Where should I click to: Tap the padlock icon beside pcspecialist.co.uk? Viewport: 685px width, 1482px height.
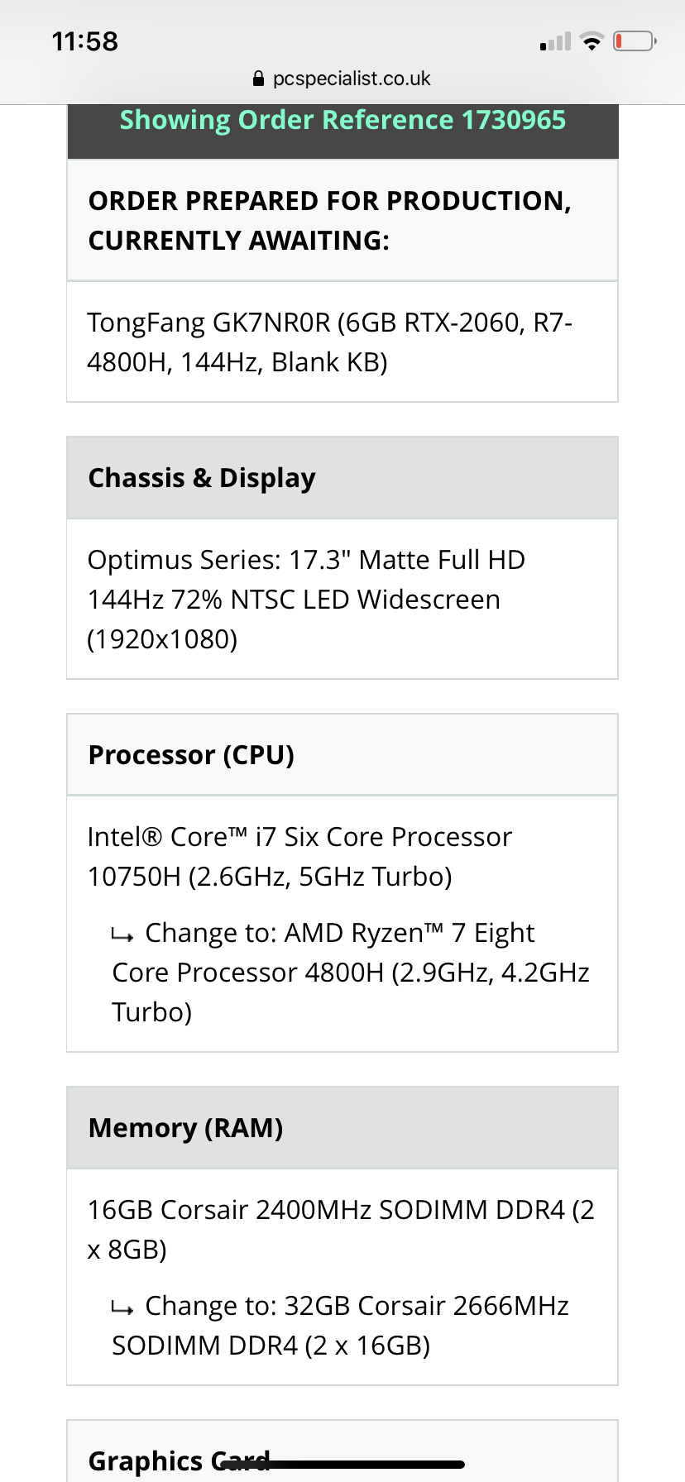[x=258, y=79]
